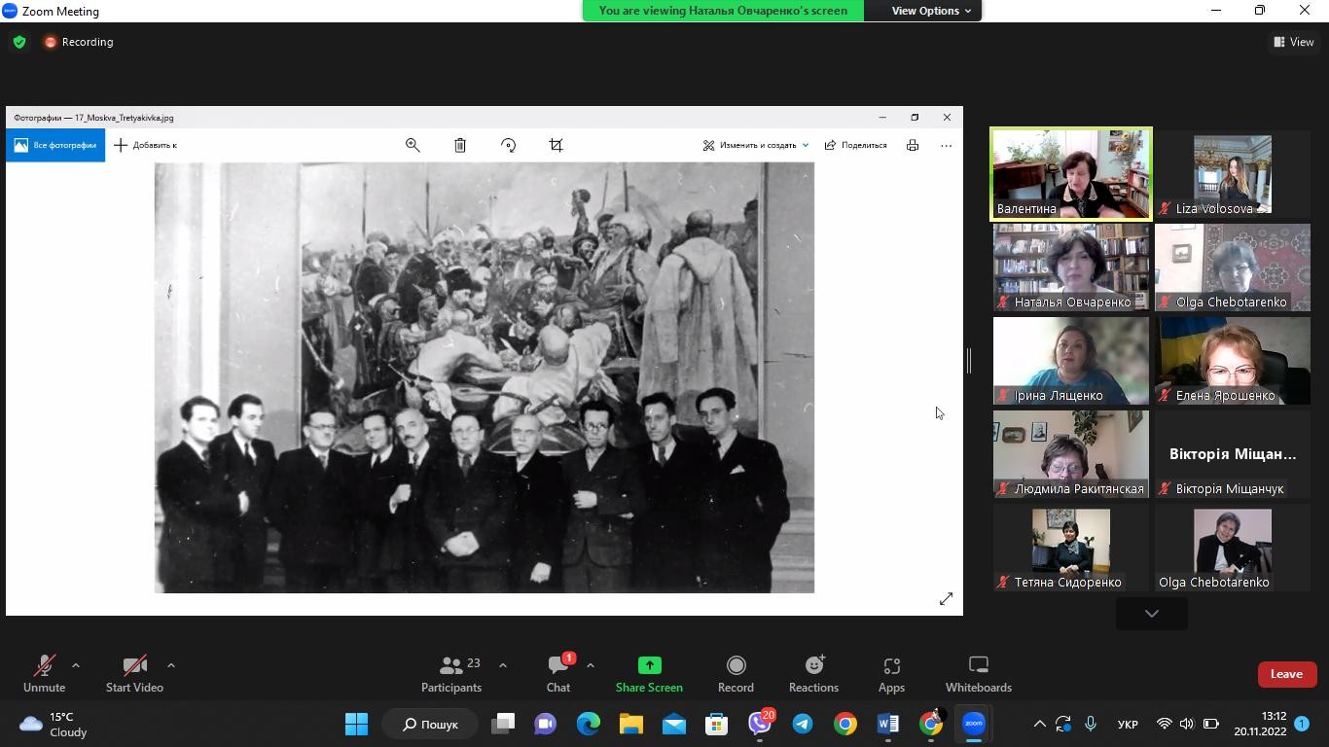Expand Chat options arrow
Viewport: 1329px width, 747px height.
click(591, 665)
